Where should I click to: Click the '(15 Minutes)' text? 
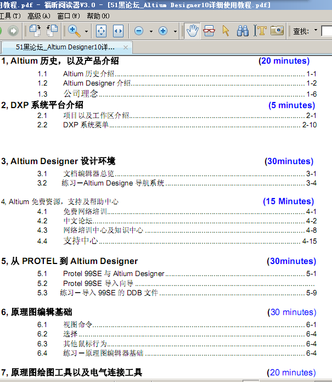tap(289, 201)
